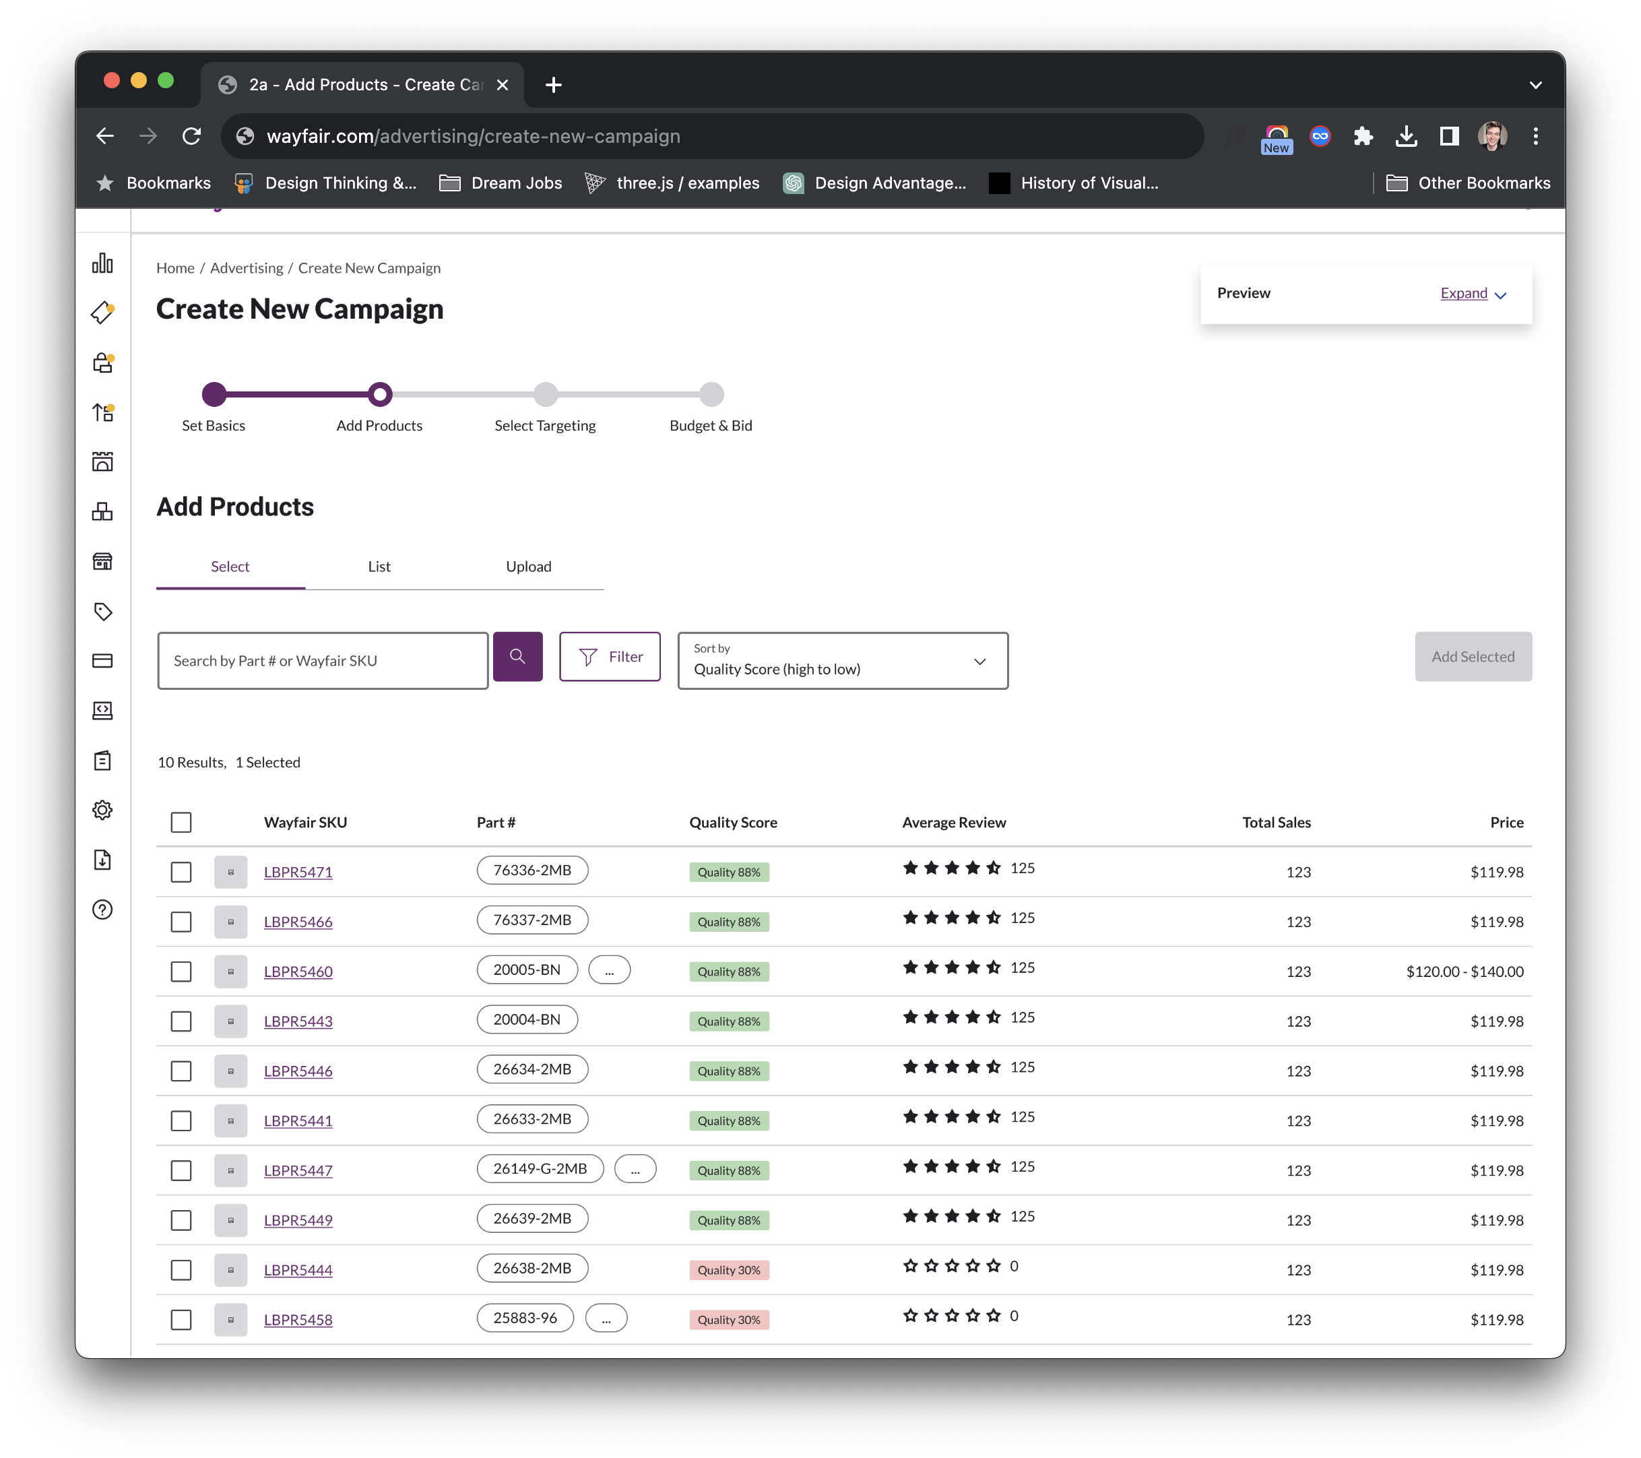Expand the Preview panel
Viewport: 1641px width, 1458px height.
[x=1473, y=293]
